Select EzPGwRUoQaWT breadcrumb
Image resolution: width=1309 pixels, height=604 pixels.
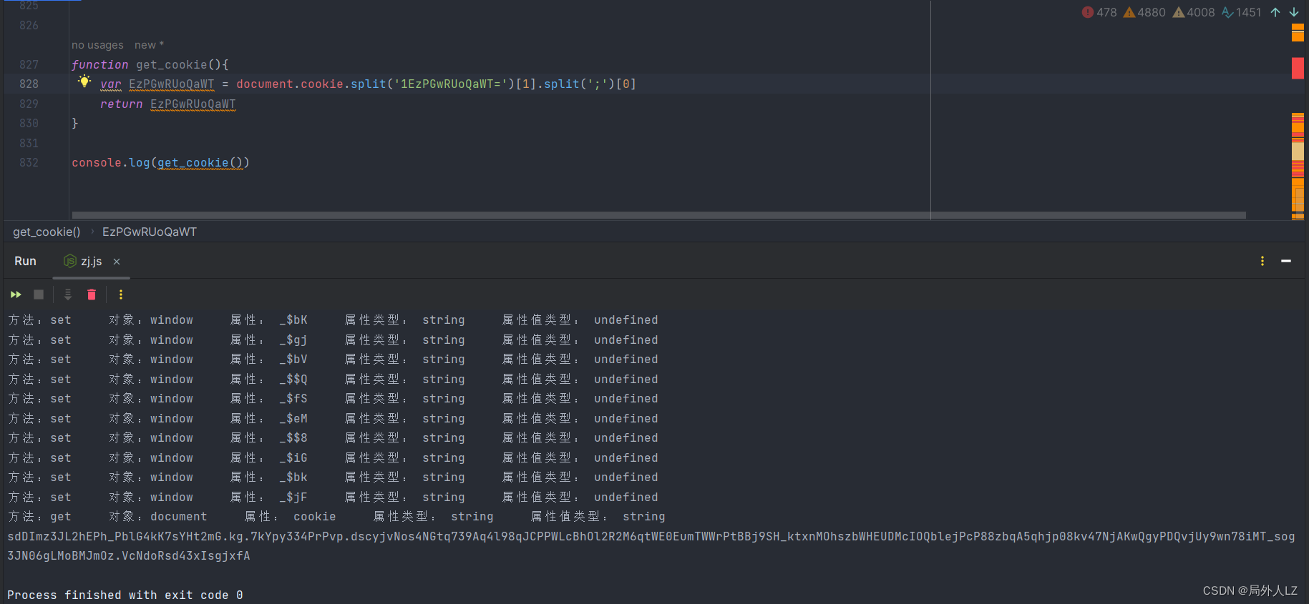pos(150,232)
